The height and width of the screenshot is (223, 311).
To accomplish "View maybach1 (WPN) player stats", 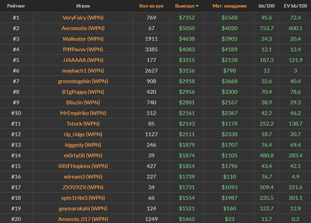I will (83, 71).
